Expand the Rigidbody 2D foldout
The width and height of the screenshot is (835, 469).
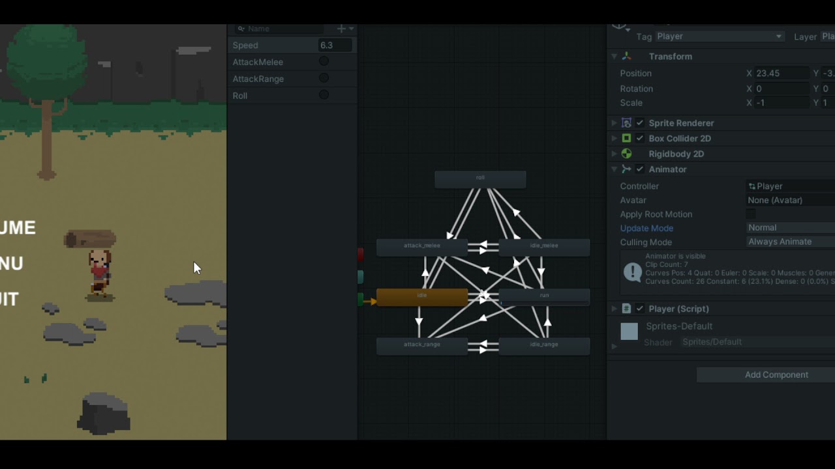tap(614, 154)
